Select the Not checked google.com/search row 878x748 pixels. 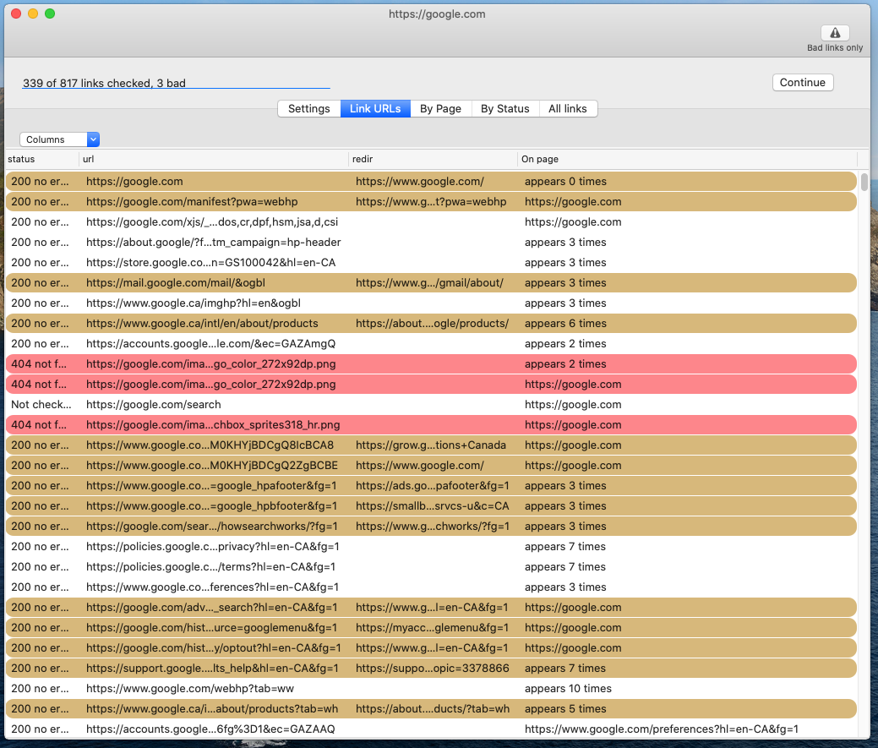point(431,404)
